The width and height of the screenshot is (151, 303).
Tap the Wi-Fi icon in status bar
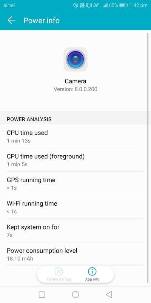click(96, 5)
